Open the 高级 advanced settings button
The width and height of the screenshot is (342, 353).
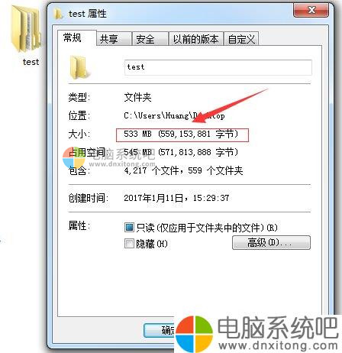click(271, 242)
